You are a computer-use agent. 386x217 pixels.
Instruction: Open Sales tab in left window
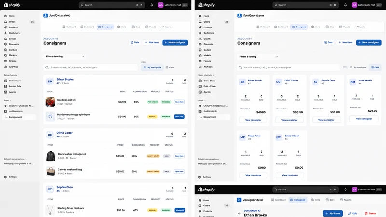coord(136,27)
